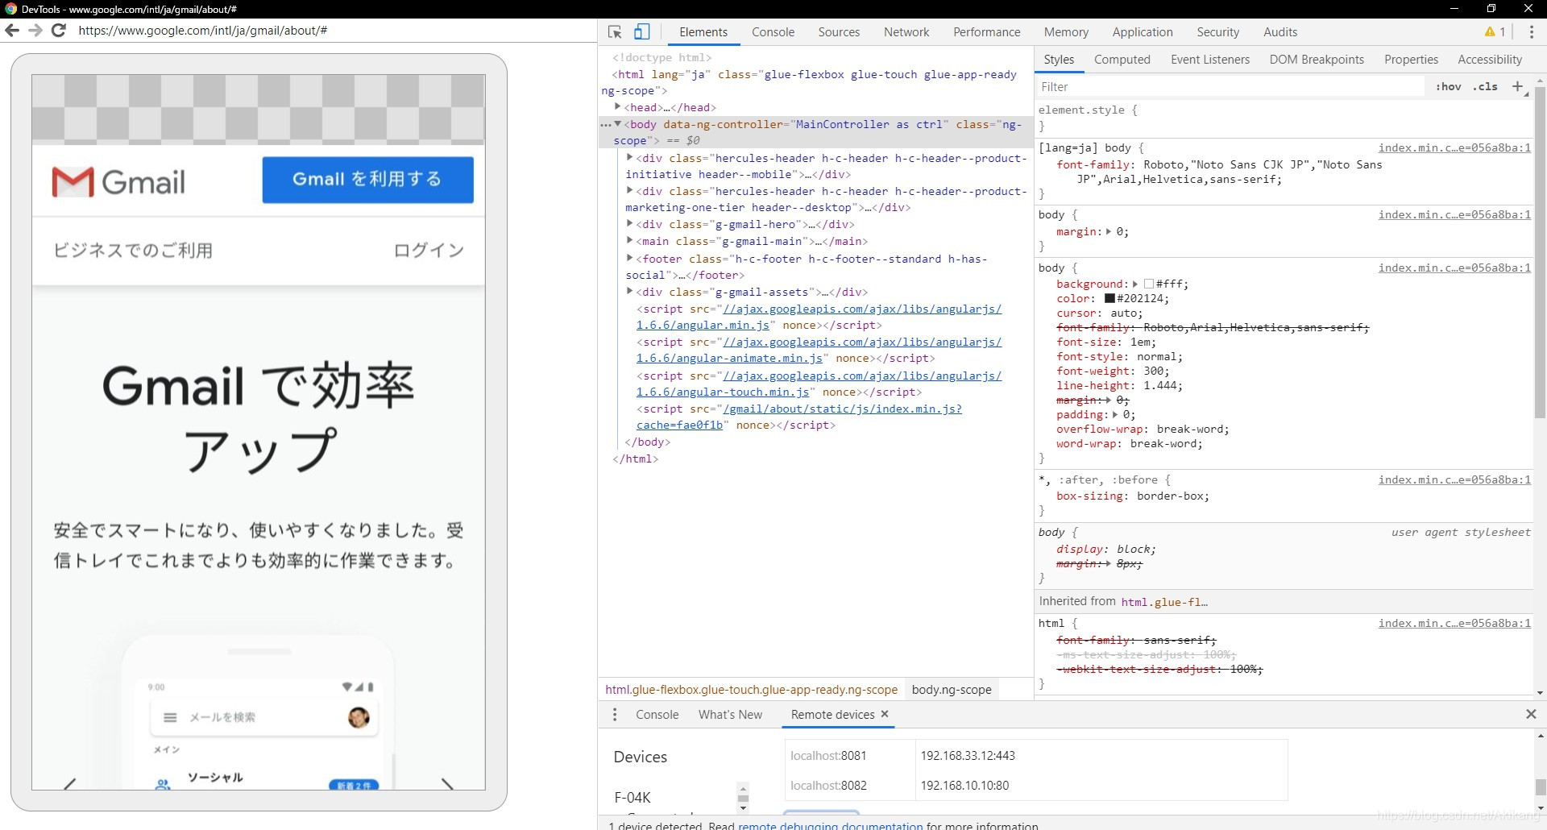Click the Gmail logo in preview

pos(118,181)
